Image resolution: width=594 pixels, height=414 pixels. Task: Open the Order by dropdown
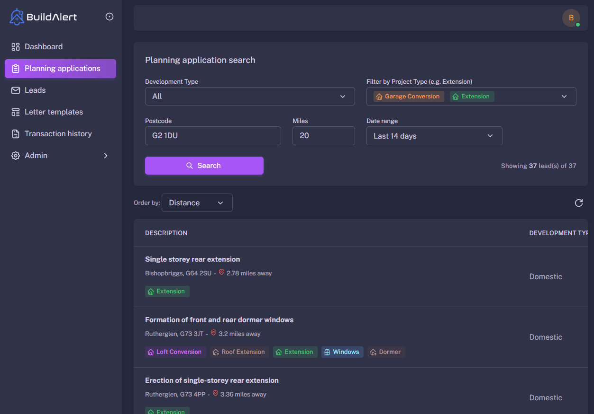click(x=197, y=203)
